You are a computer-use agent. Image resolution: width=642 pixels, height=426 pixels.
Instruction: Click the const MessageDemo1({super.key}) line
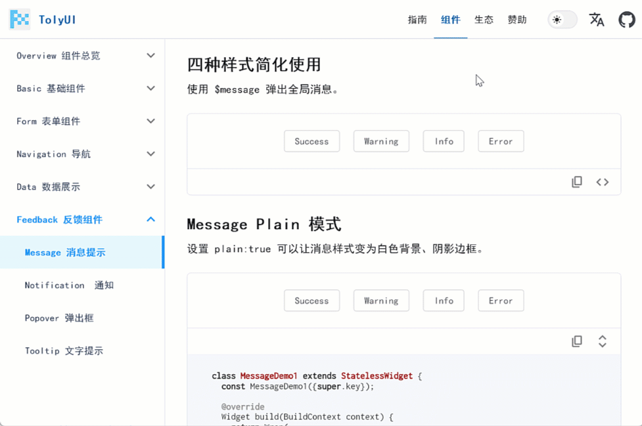tap(298, 387)
